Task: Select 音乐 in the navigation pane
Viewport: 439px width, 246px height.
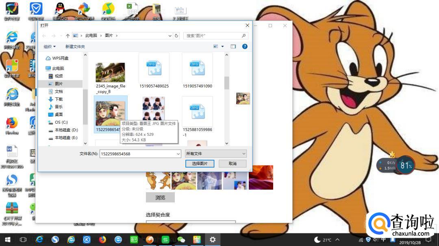Action: 59,107
